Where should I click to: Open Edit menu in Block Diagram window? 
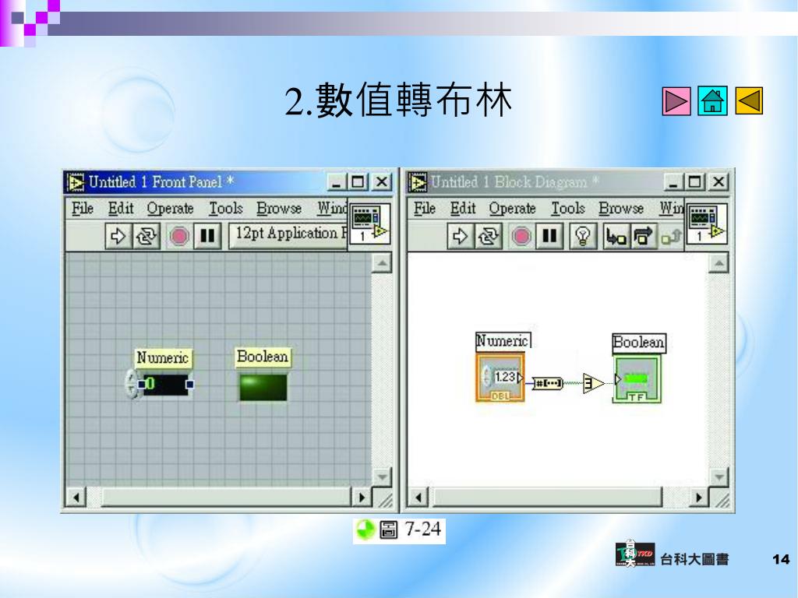click(463, 209)
